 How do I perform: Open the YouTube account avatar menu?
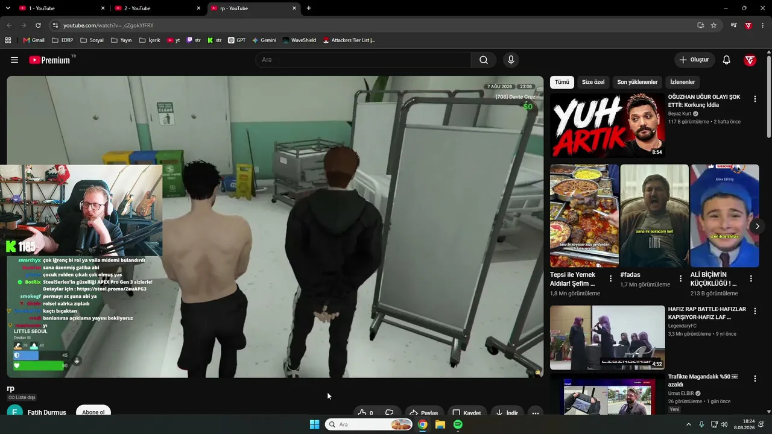point(750,60)
